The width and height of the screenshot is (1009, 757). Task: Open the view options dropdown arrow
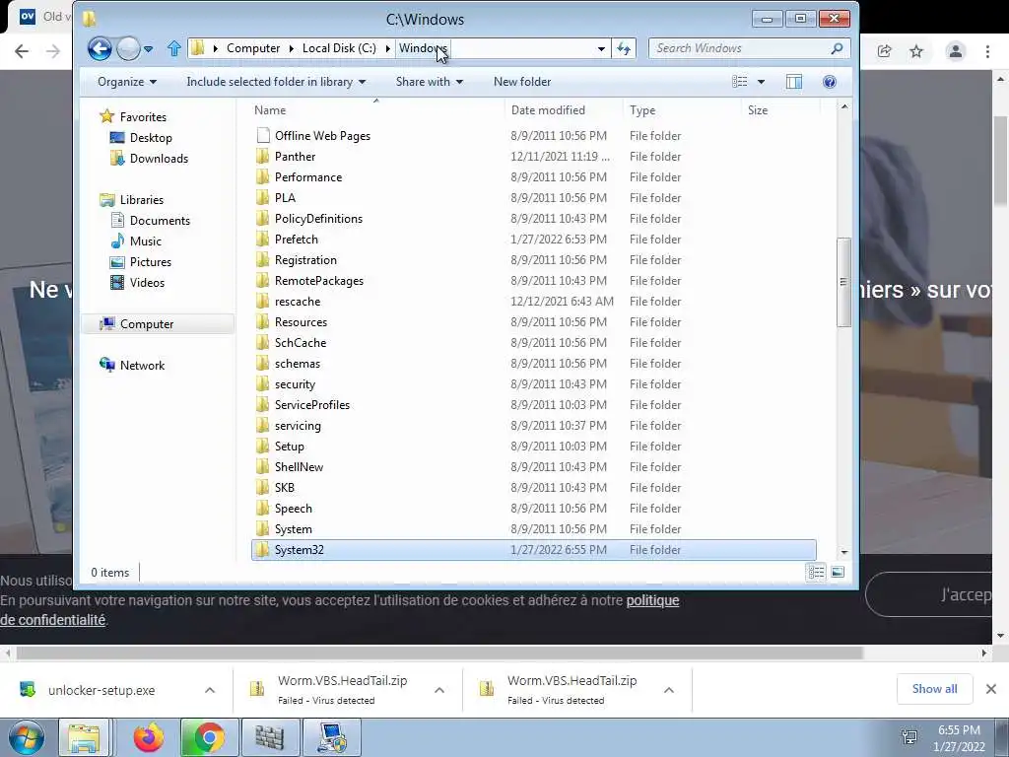click(762, 82)
